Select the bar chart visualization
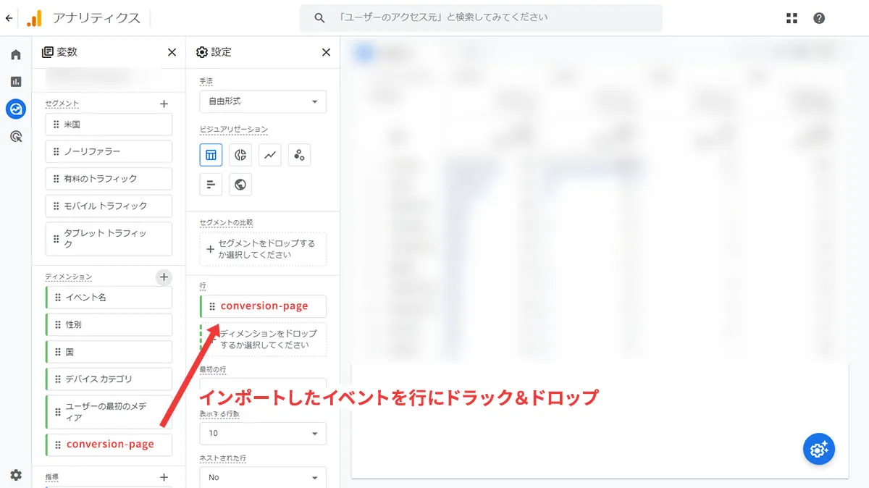Viewport: 869px width, 488px height. click(211, 184)
